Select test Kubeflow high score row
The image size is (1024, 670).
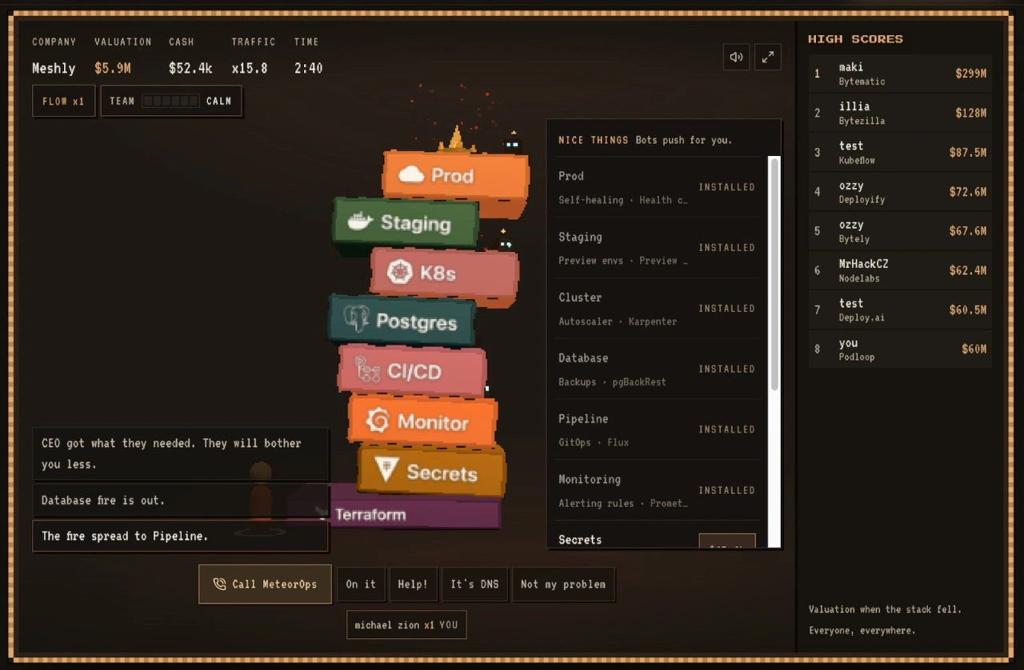pos(900,152)
